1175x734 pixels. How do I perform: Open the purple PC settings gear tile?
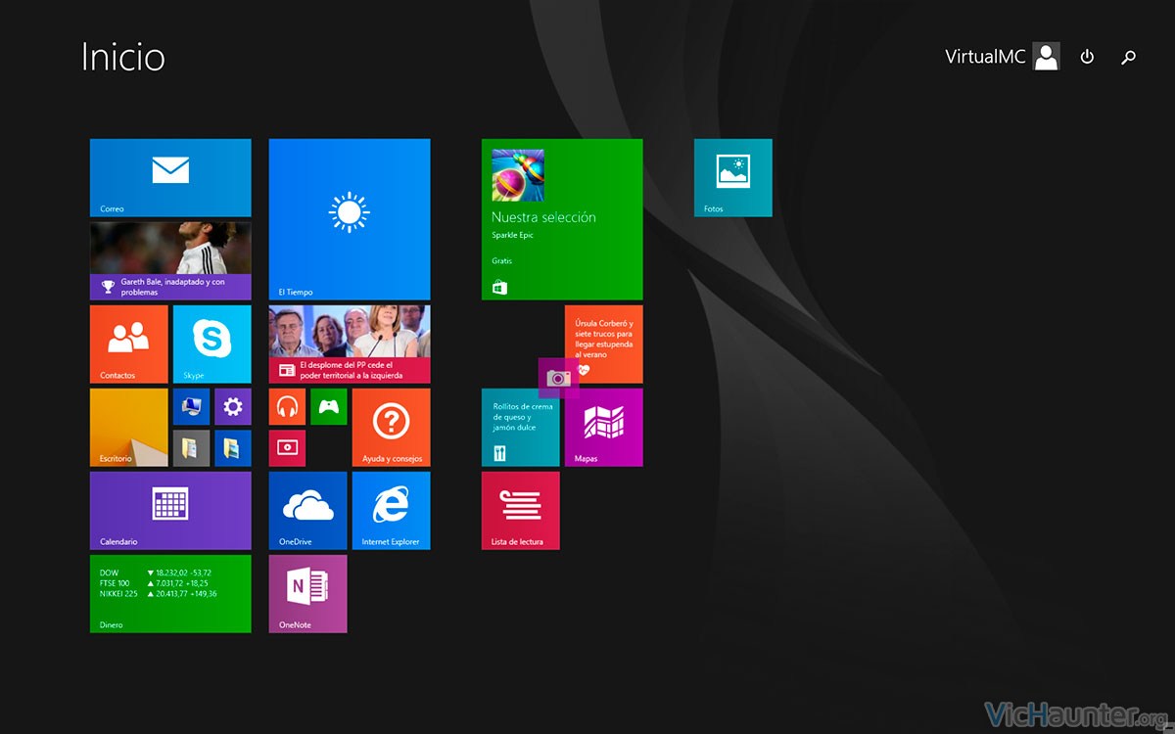[x=233, y=406]
